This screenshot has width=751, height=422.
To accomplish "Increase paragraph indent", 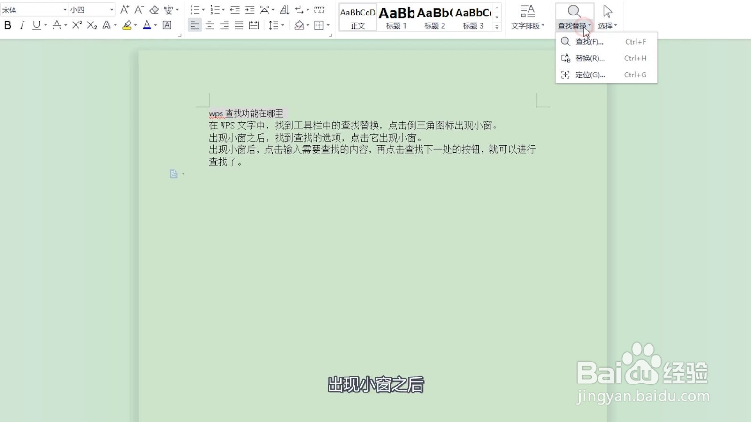I will tap(250, 9).
